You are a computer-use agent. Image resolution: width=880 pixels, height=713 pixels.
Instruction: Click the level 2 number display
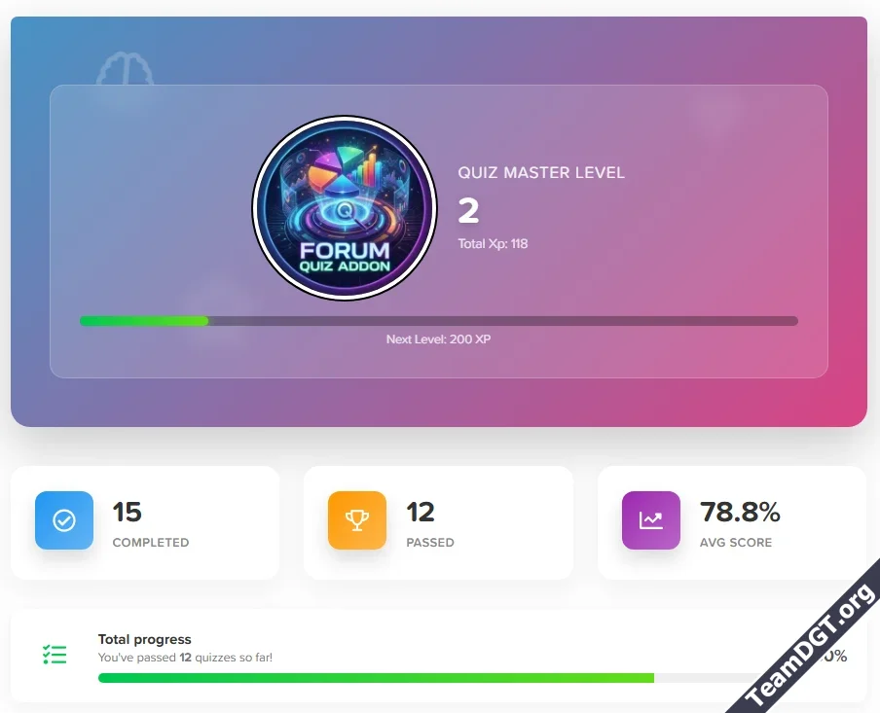click(466, 210)
